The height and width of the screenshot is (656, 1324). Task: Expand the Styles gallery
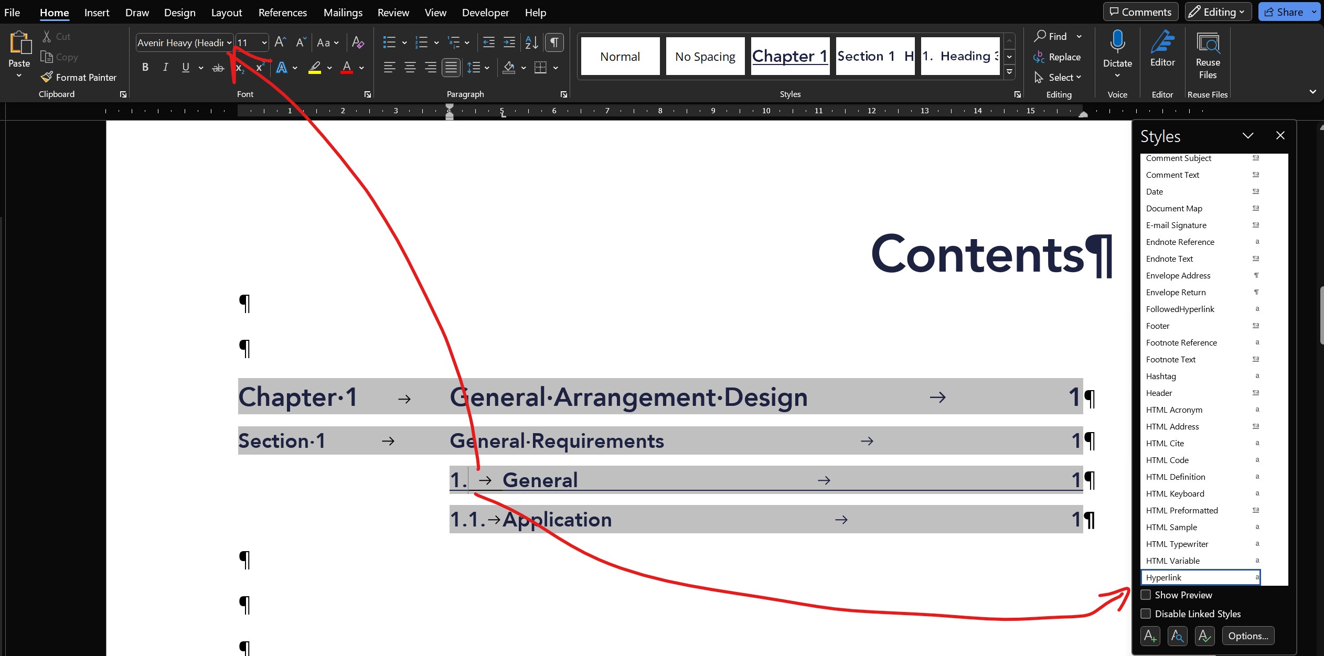point(1009,72)
